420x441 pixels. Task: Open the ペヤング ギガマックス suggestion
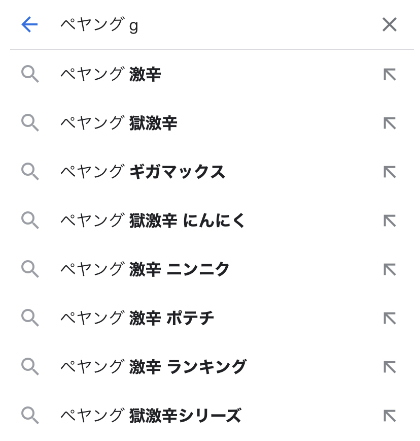(143, 172)
